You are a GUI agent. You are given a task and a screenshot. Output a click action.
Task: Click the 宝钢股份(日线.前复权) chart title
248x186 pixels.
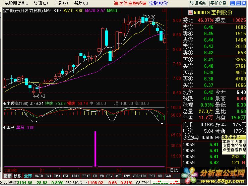[23, 11]
